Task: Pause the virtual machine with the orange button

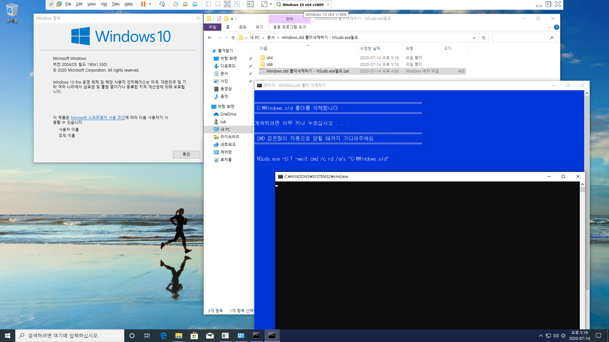Action: [143, 4]
